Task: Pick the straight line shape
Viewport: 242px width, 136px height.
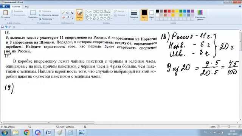Action: [87, 12]
